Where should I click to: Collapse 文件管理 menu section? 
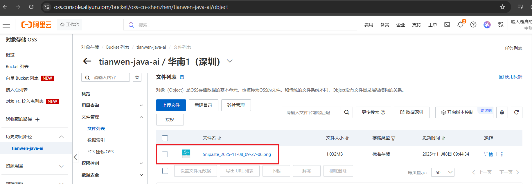141,117
